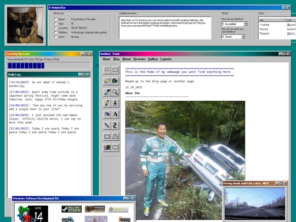Click the Play with Steam badge
Screen dimensions: 296x222
click(72, 209)
